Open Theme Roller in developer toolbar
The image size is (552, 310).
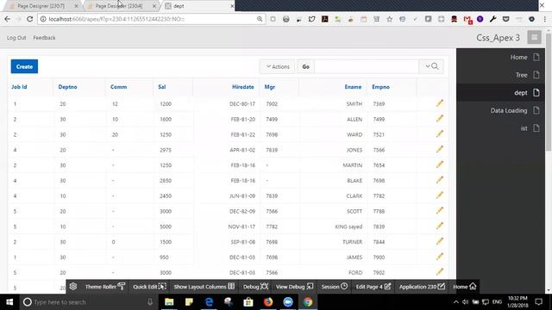[105, 287]
